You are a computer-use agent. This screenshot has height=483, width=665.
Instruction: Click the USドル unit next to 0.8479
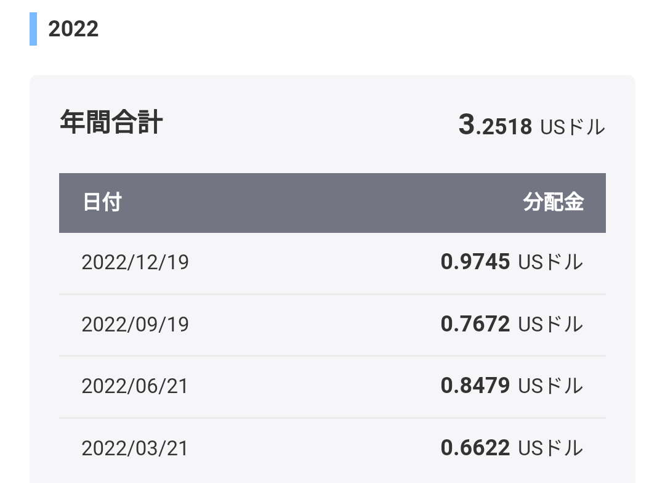(550, 386)
